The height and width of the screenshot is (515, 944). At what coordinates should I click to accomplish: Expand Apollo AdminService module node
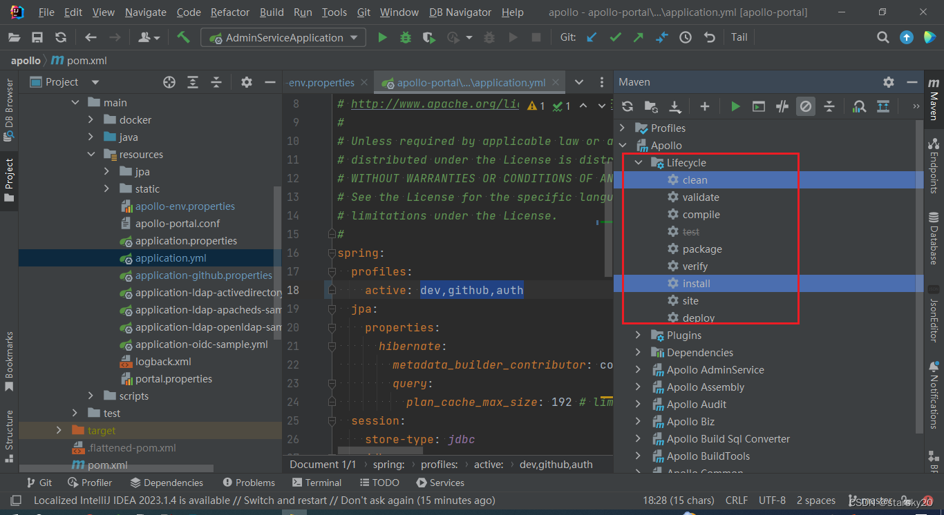(x=639, y=369)
